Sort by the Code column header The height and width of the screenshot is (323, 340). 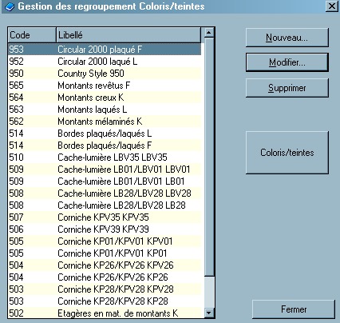tap(32, 35)
